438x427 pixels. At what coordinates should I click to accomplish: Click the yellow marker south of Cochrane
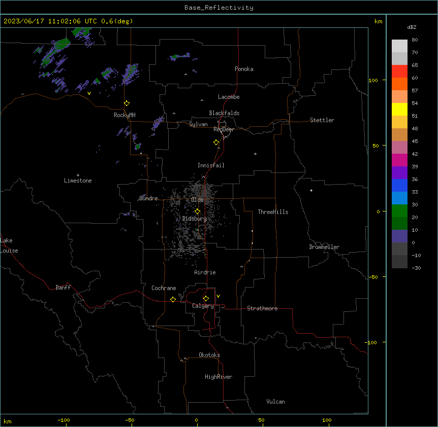point(173,299)
